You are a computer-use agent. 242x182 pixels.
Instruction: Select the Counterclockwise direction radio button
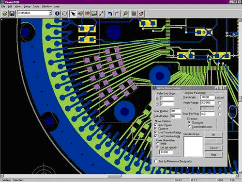click(190, 127)
